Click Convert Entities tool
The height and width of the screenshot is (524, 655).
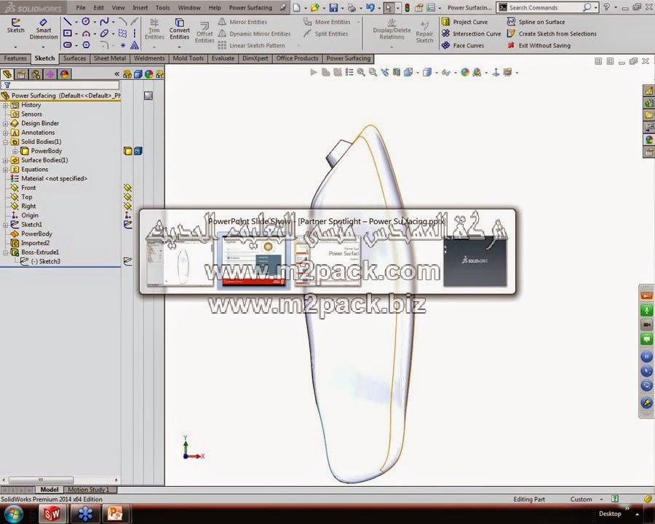pyautogui.click(x=180, y=29)
